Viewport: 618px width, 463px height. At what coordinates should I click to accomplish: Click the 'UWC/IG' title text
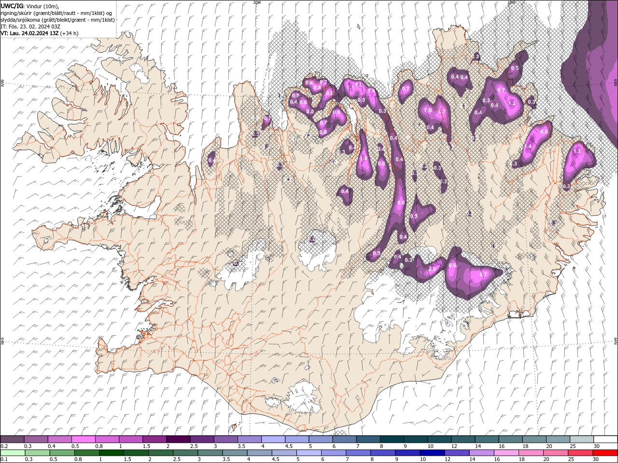pyautogui.click(x=11, y=6)
